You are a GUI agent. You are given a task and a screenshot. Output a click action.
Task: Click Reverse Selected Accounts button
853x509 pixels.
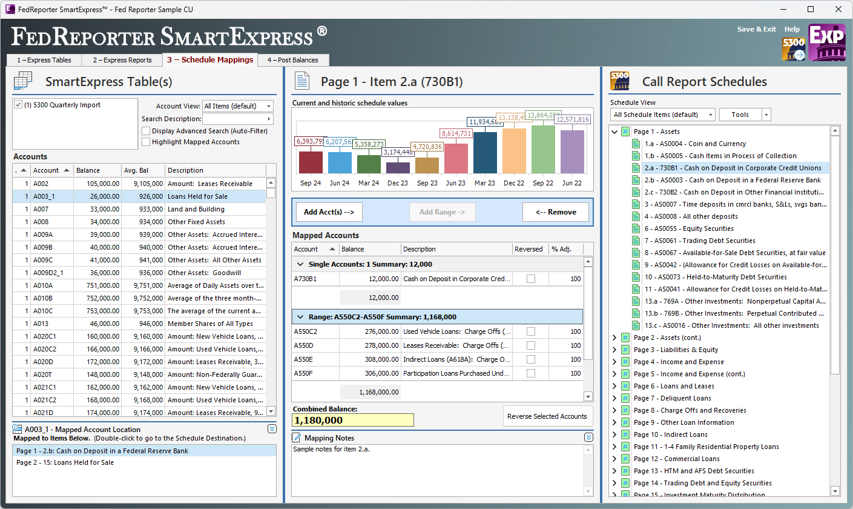(x=547, y=416)
